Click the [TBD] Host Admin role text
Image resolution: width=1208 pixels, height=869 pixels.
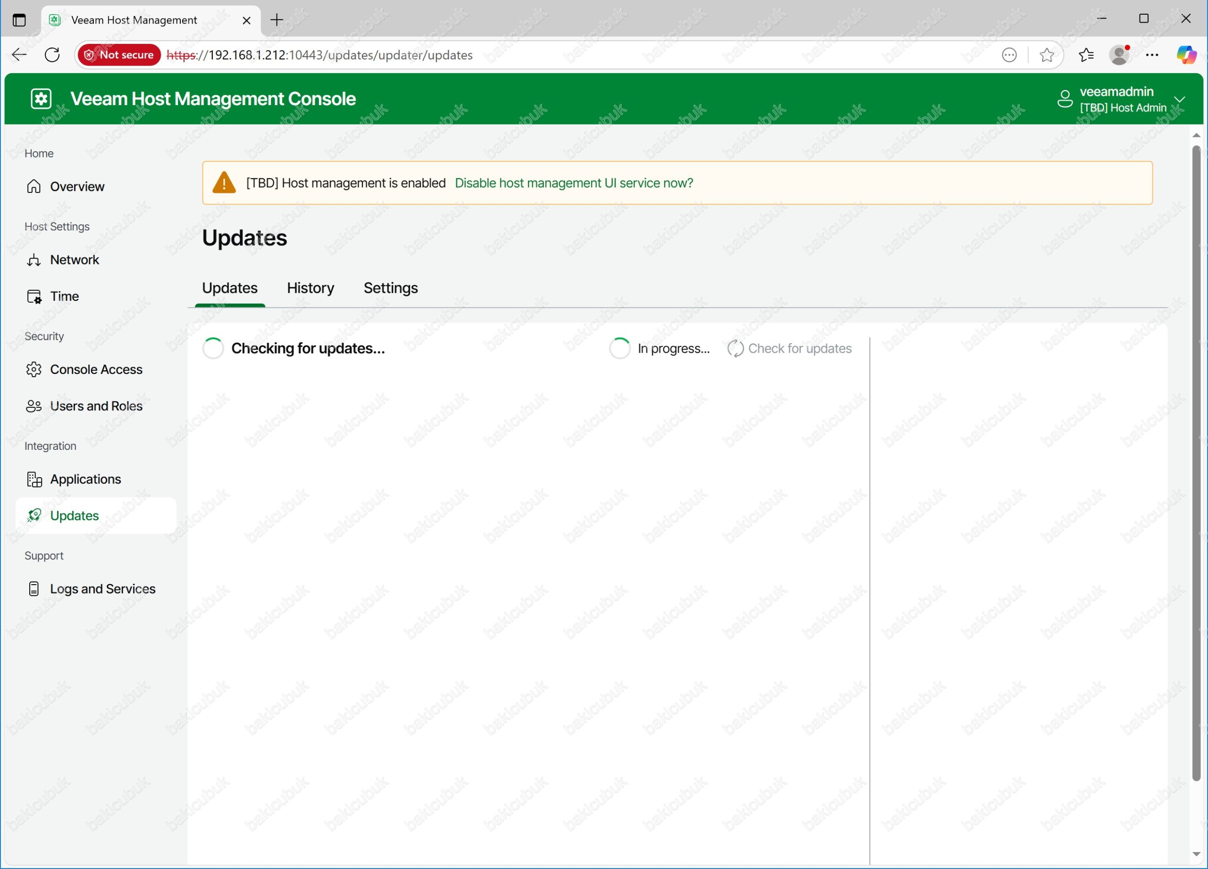(1124, 108)
